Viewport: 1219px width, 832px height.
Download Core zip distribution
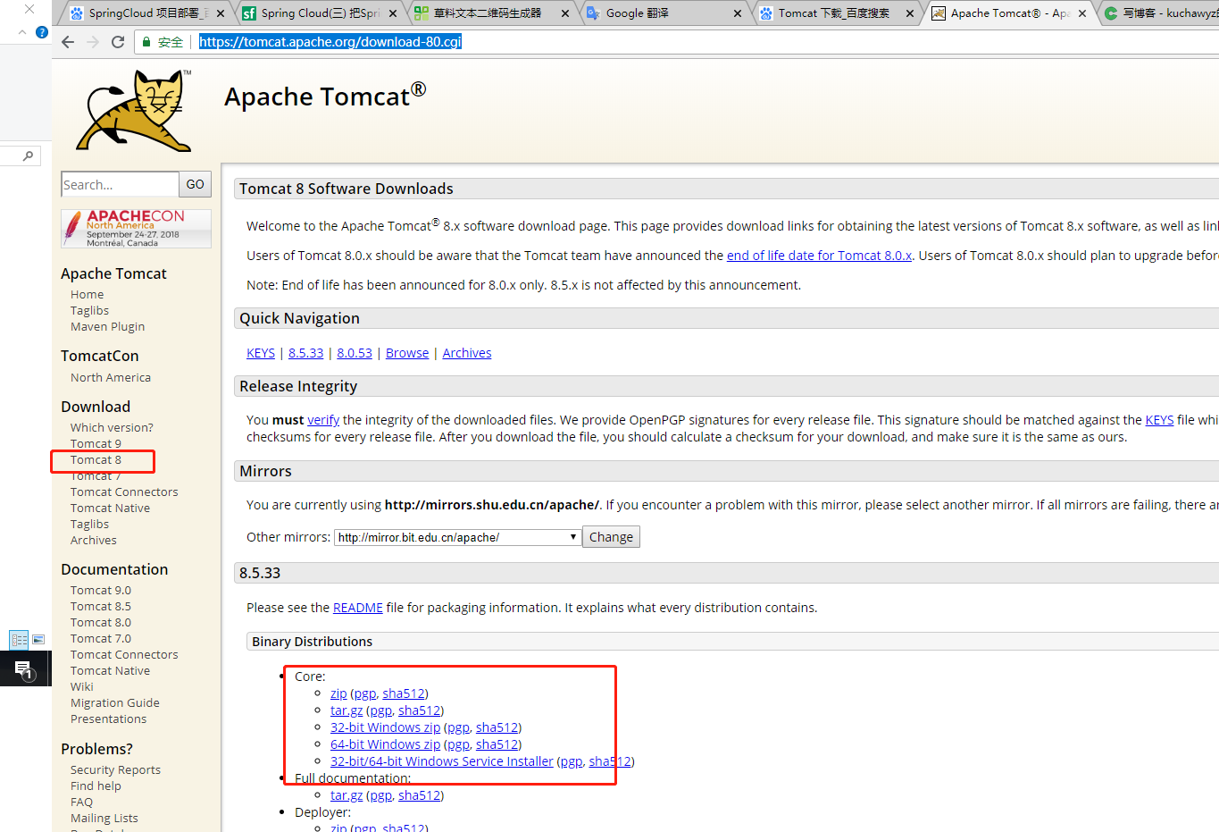coord(338,693)
